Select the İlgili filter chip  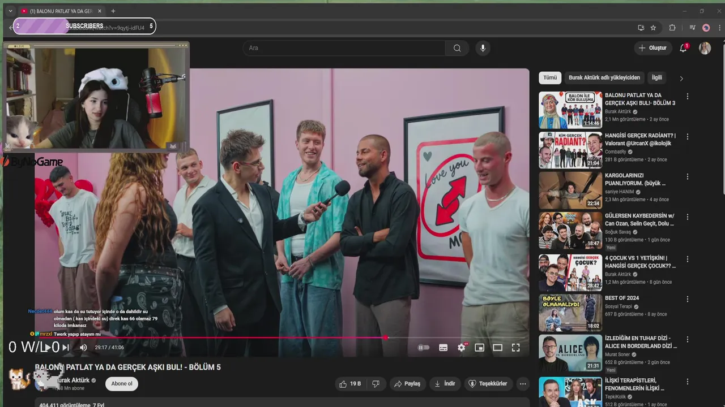656,77
